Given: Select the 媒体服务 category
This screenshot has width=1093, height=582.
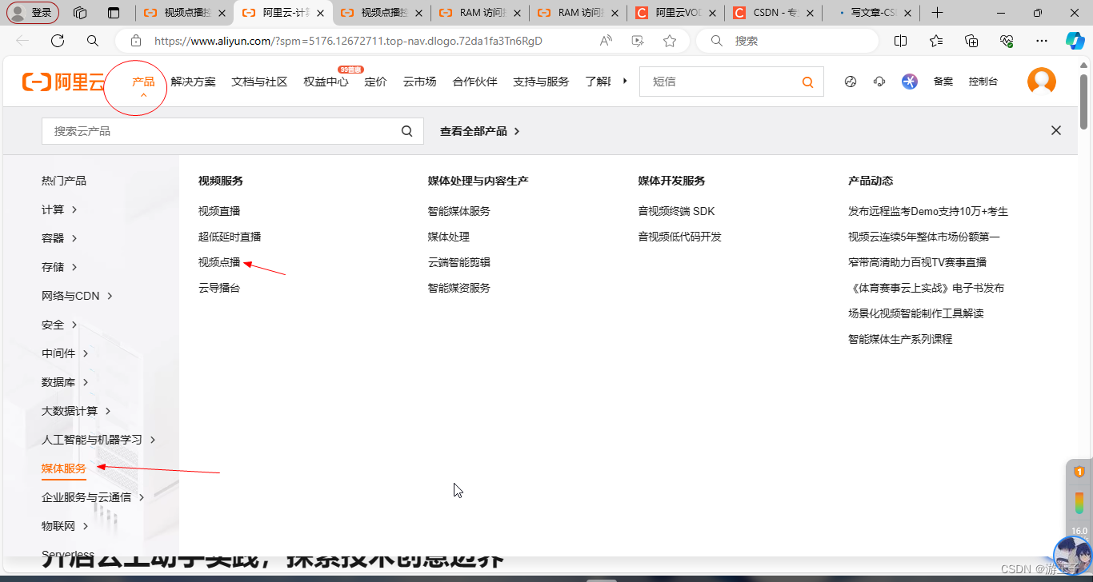Looking at the screenshot, I should (x=64, y=468).
